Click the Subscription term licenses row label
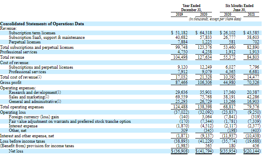 point(32,33)
